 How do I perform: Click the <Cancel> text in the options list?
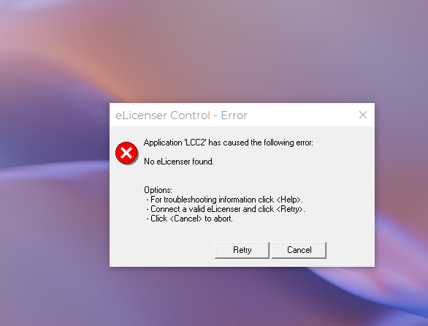coord(186,219)
